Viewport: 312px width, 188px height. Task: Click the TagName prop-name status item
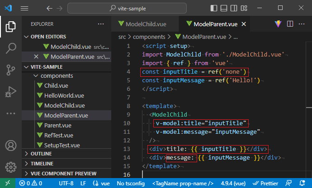coord(183,183)
